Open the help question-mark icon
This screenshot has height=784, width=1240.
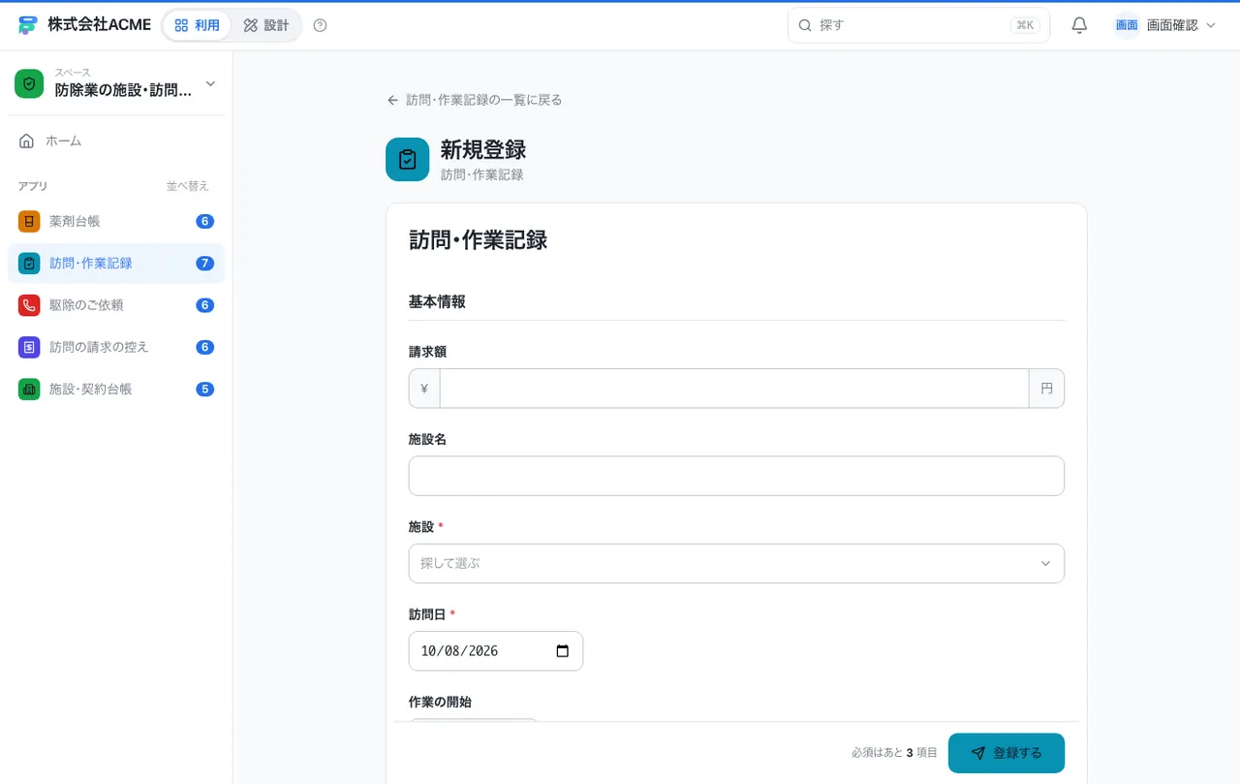320,25
